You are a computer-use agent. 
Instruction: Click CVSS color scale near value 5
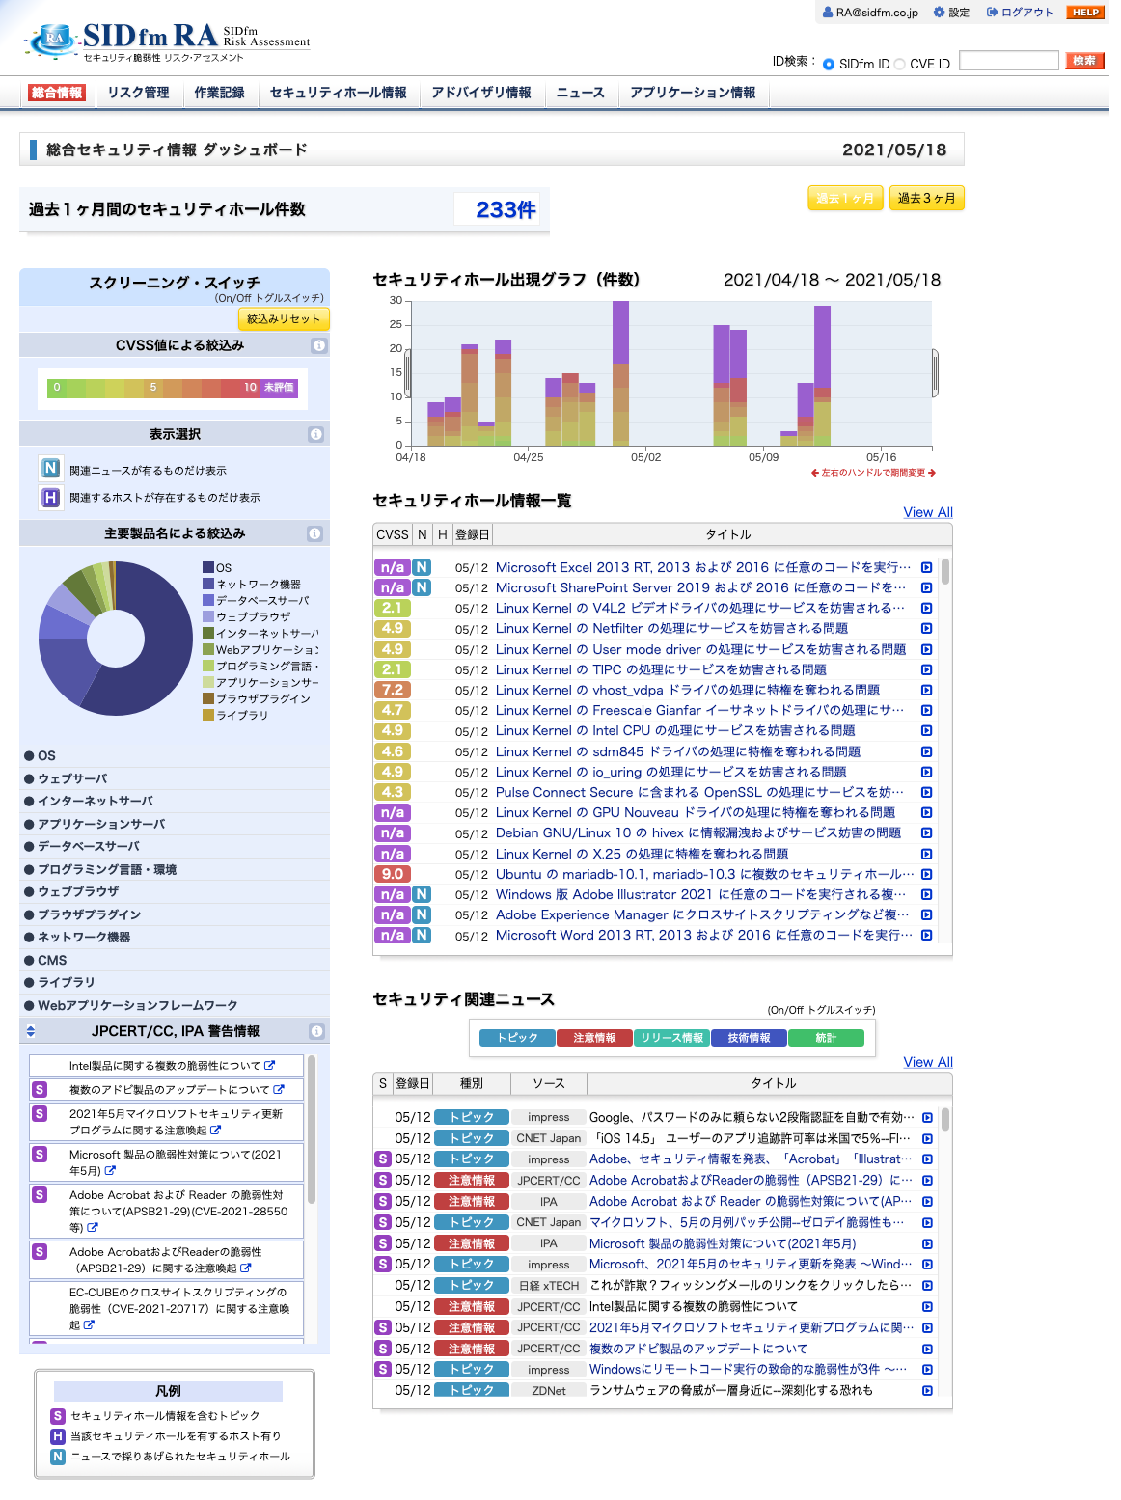click(x=152, y=388)
